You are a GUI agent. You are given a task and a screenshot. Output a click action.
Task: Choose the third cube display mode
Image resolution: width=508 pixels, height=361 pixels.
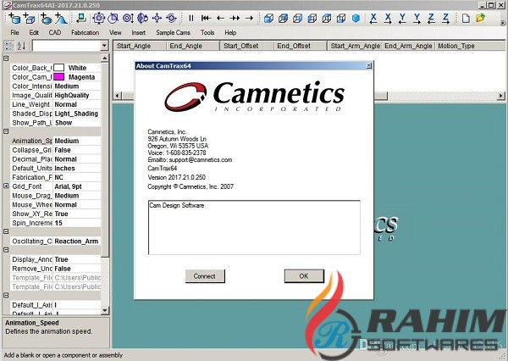coord(297,18)
